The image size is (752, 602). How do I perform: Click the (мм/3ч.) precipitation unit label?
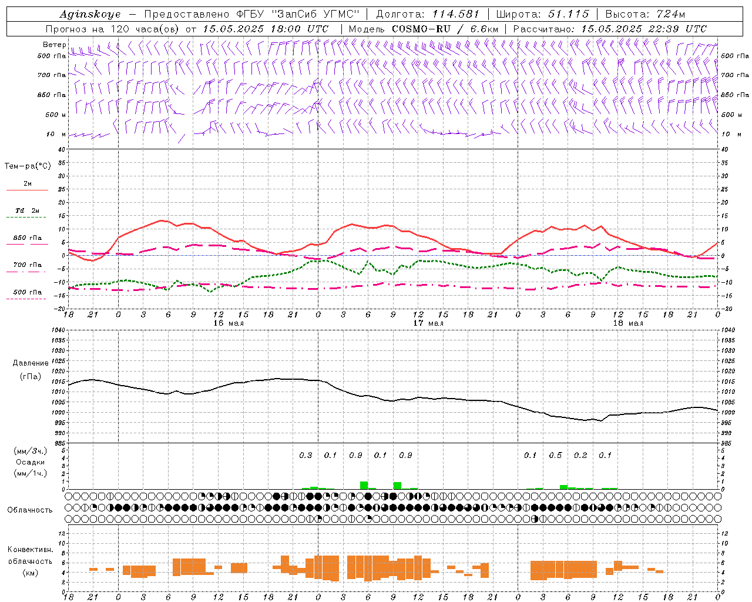tap(31, 451)
